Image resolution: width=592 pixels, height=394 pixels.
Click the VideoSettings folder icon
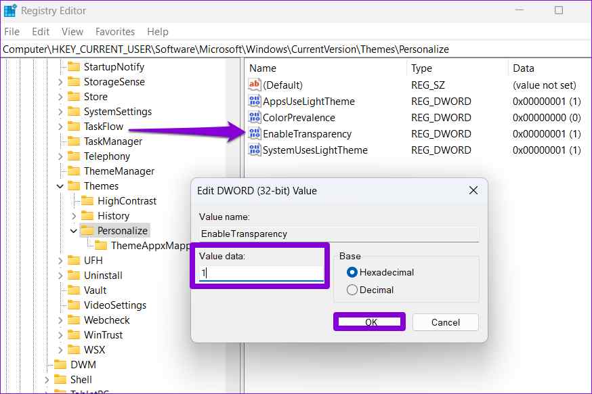(x=74, y=305)
